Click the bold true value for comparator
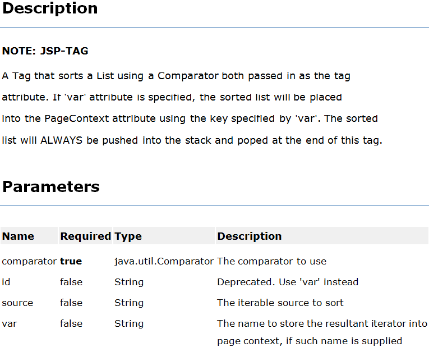 click(71, 261)
